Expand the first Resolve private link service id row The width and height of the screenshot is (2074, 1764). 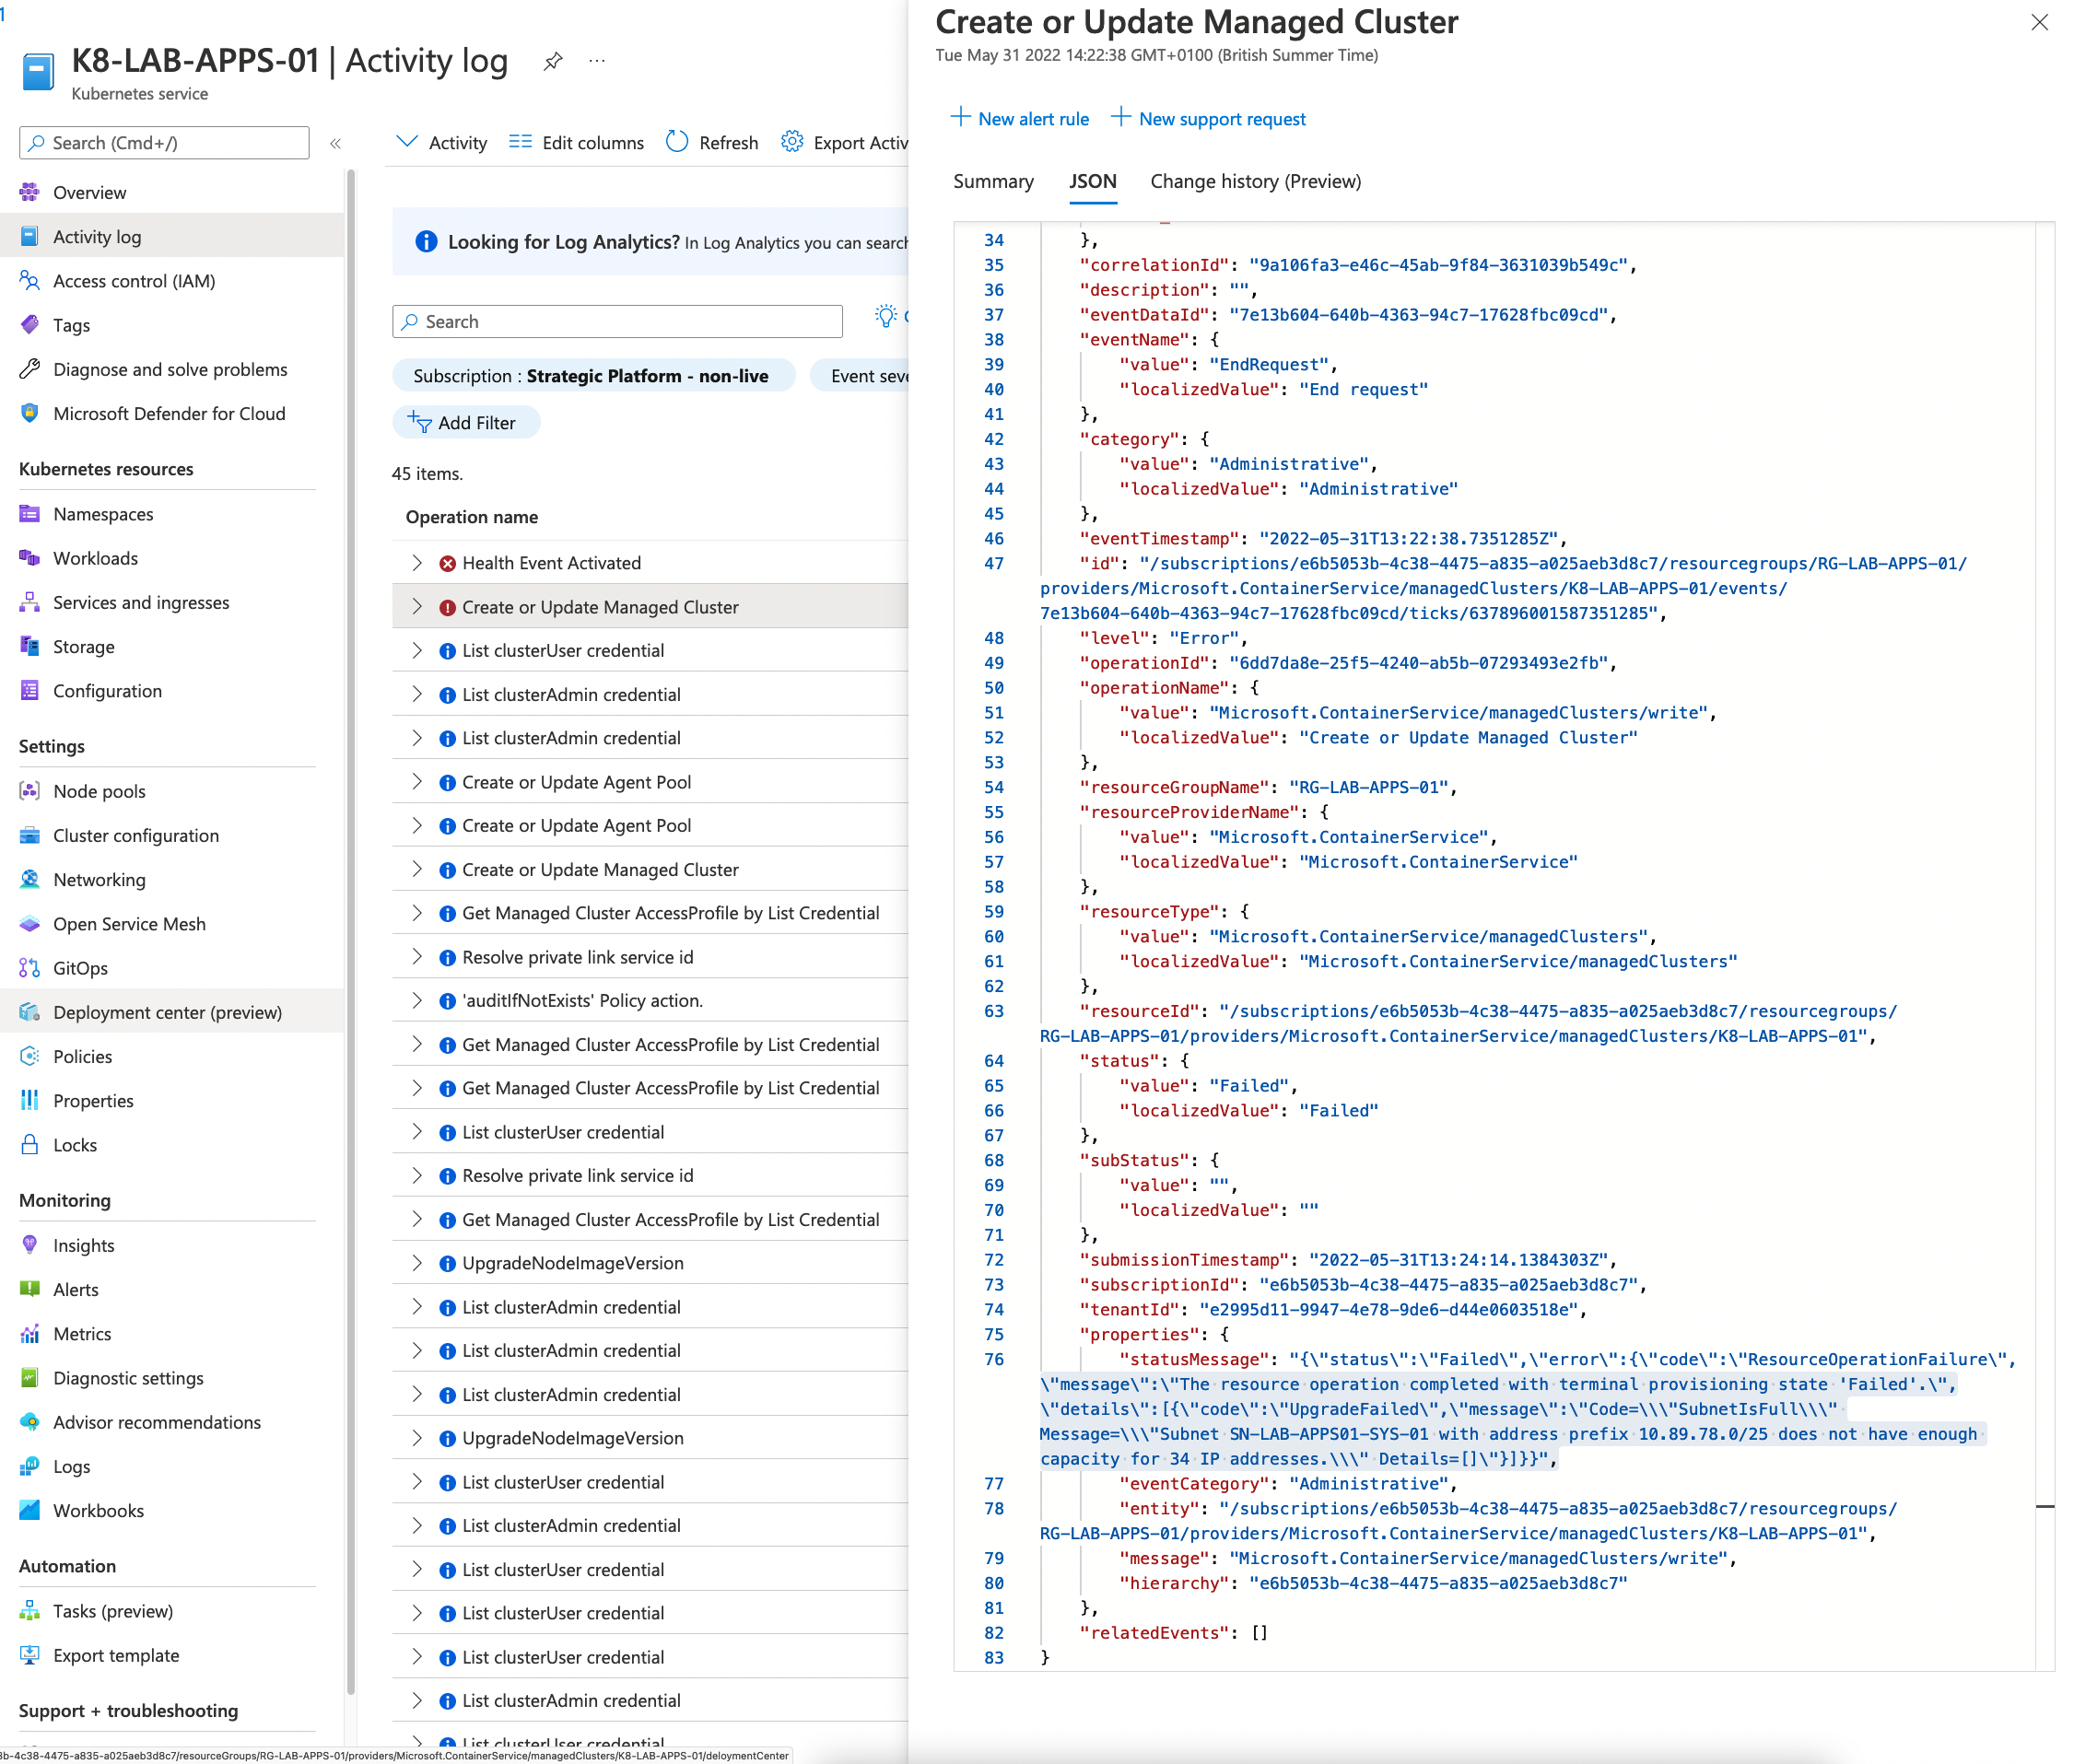[x=417, y=956]
